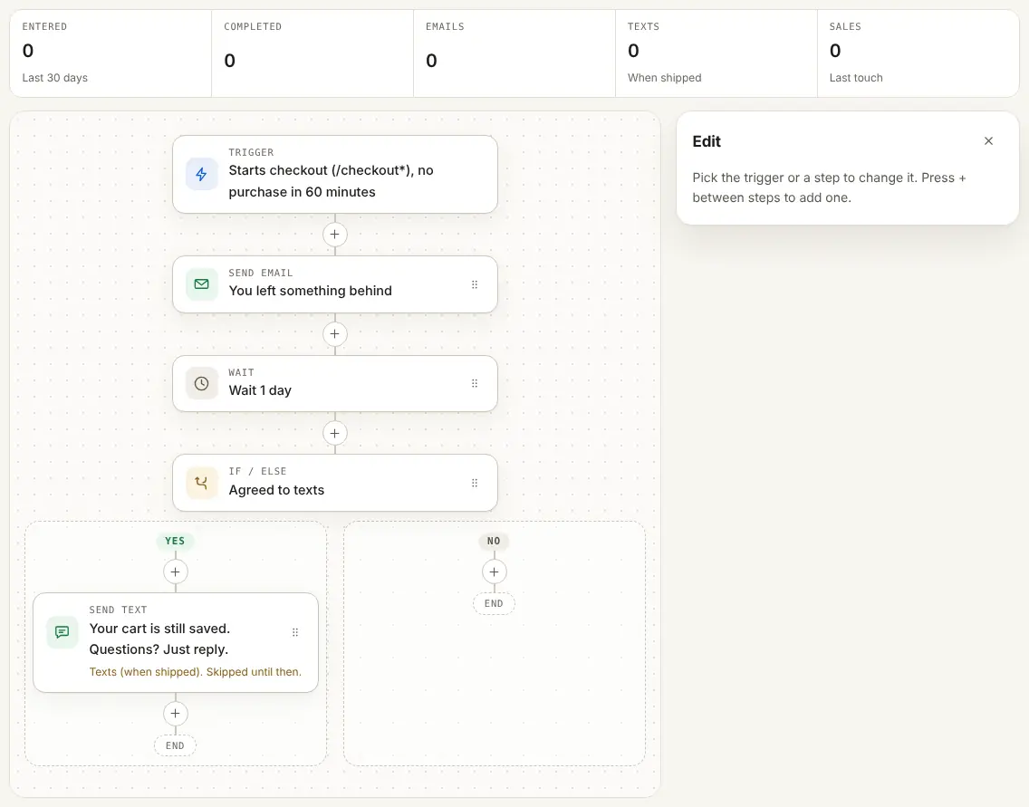Click the END marker in NO branch
This screenshot has height=807, width=1029.
click(x=494, y=603)
